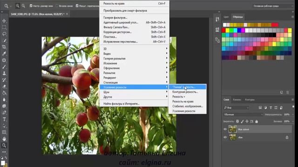Click 'Стабилиз. изображения...' entry
The width and height of the screenshot is (298, 167).
pos(187,106)
